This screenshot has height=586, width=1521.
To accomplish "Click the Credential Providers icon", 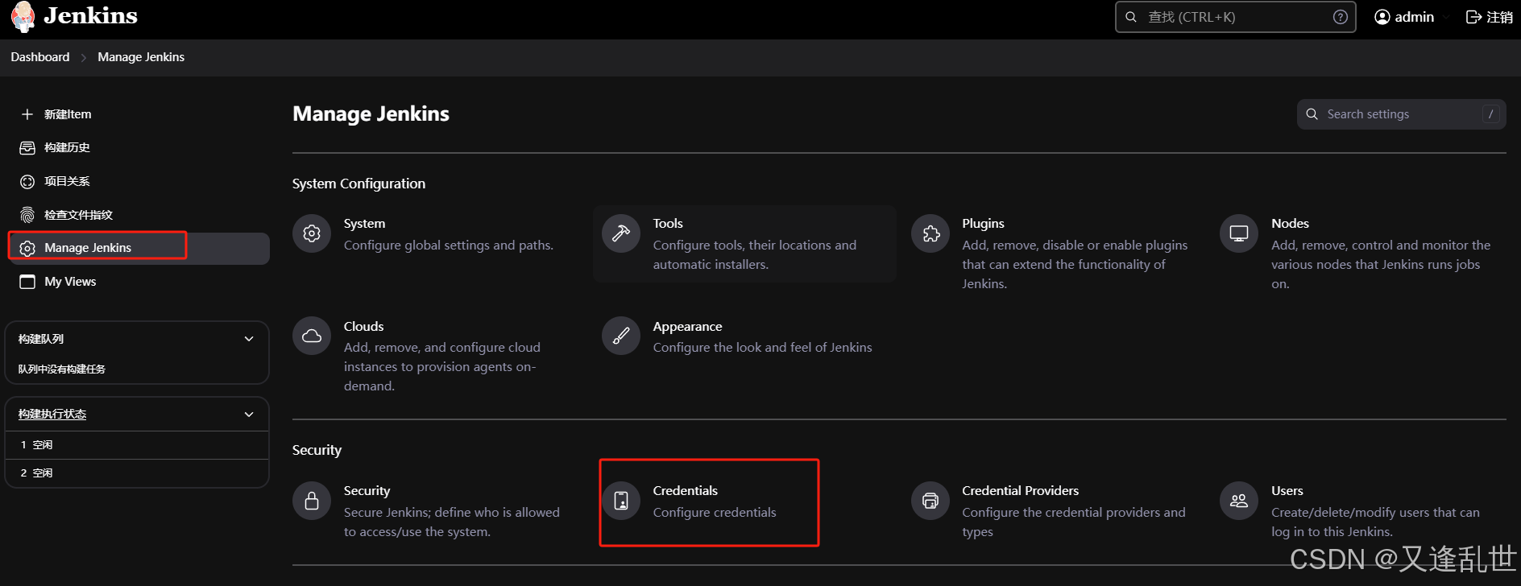I will [930, 501].
